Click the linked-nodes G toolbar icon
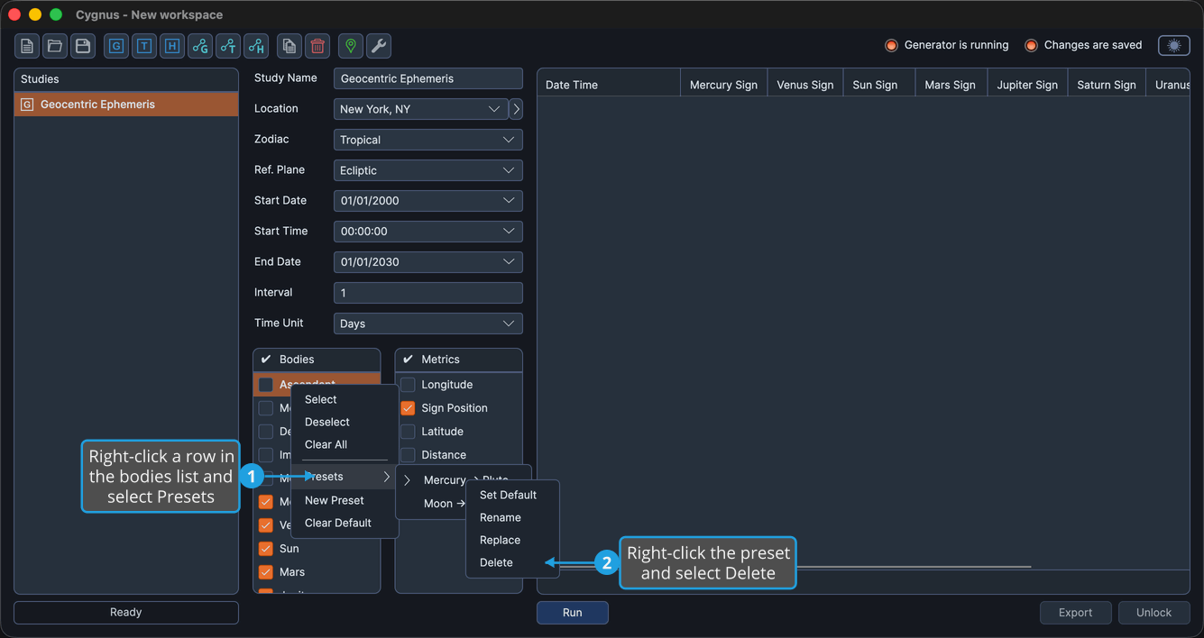 (200, 46)
